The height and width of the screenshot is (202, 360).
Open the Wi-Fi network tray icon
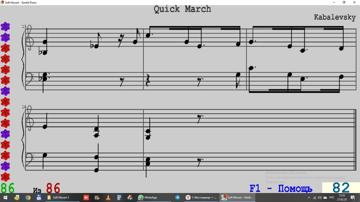tap(314, 198)
